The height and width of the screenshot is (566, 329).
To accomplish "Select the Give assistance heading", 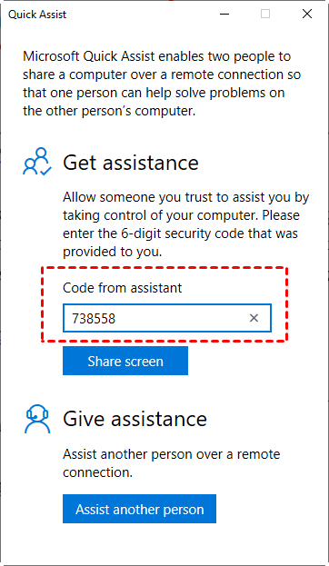I will tap(135, 419).
